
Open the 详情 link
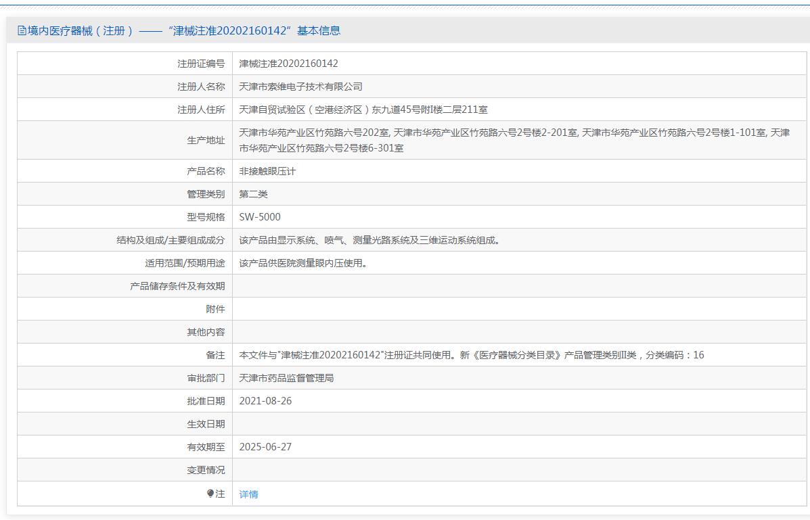248,494
